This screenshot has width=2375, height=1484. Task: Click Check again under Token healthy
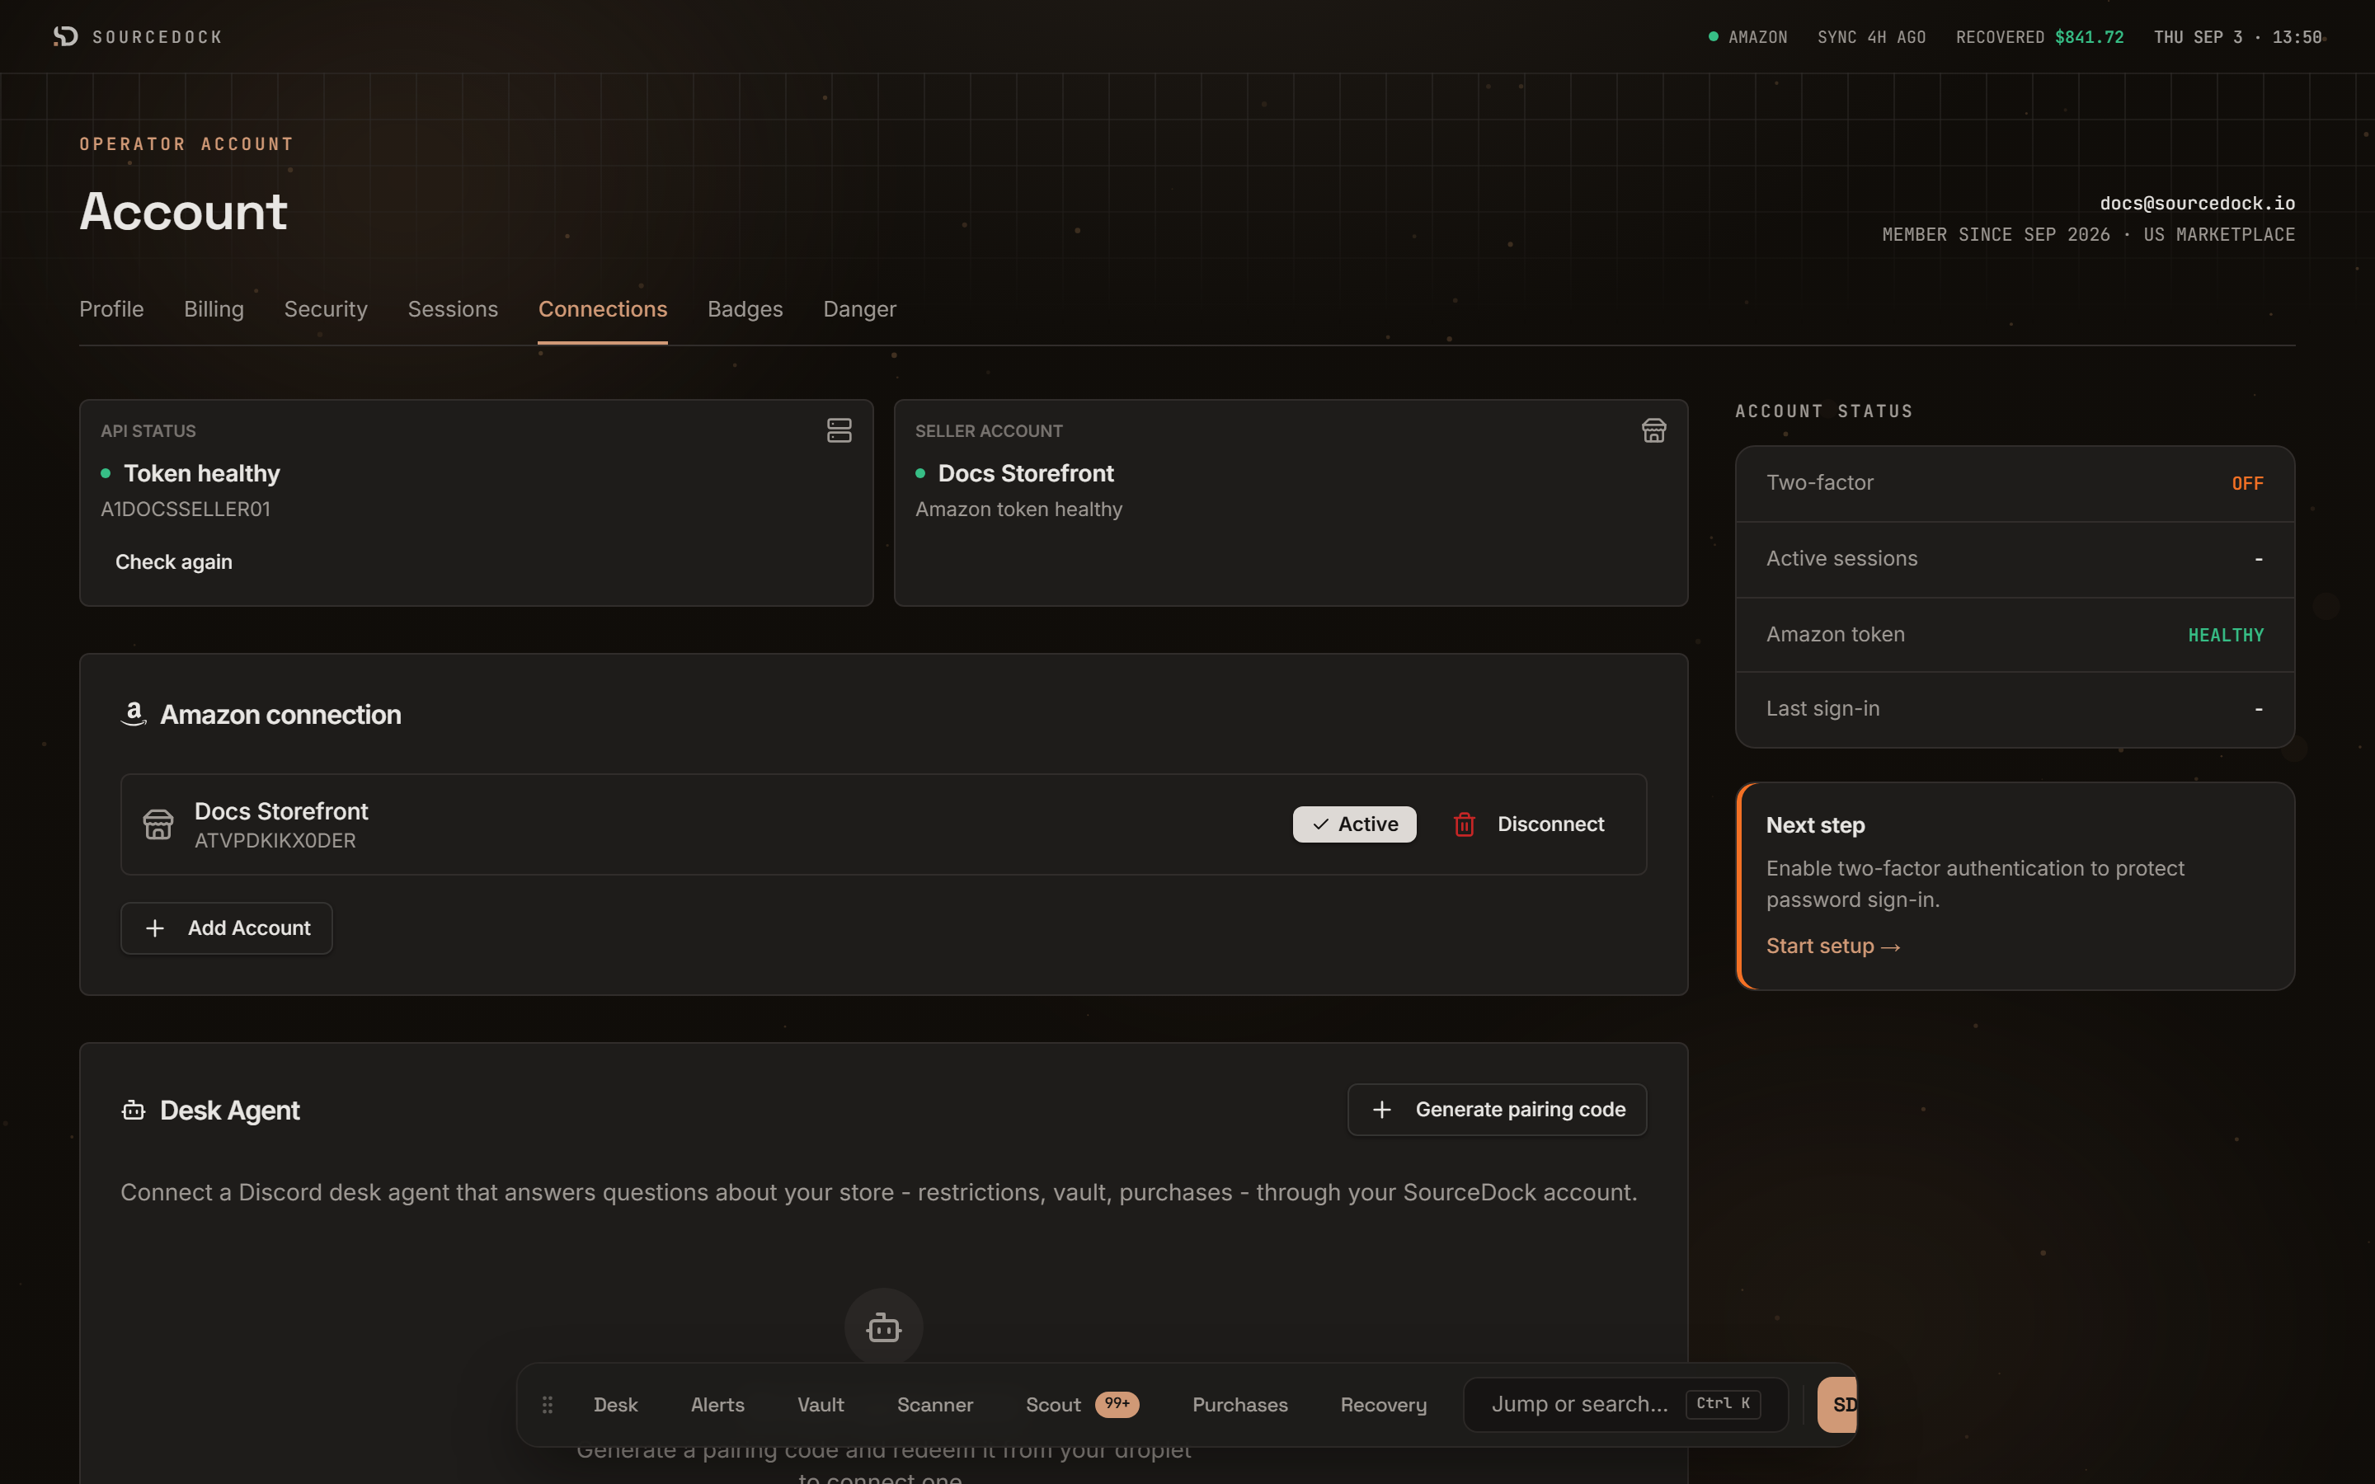174,561
